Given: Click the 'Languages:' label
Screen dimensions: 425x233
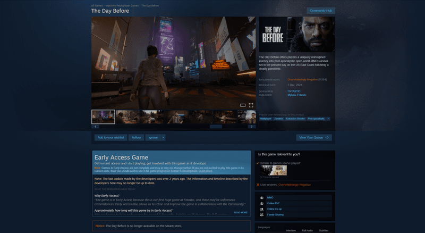Looking at the screenshot, I should pyautogui.click(x=264, y=227).
